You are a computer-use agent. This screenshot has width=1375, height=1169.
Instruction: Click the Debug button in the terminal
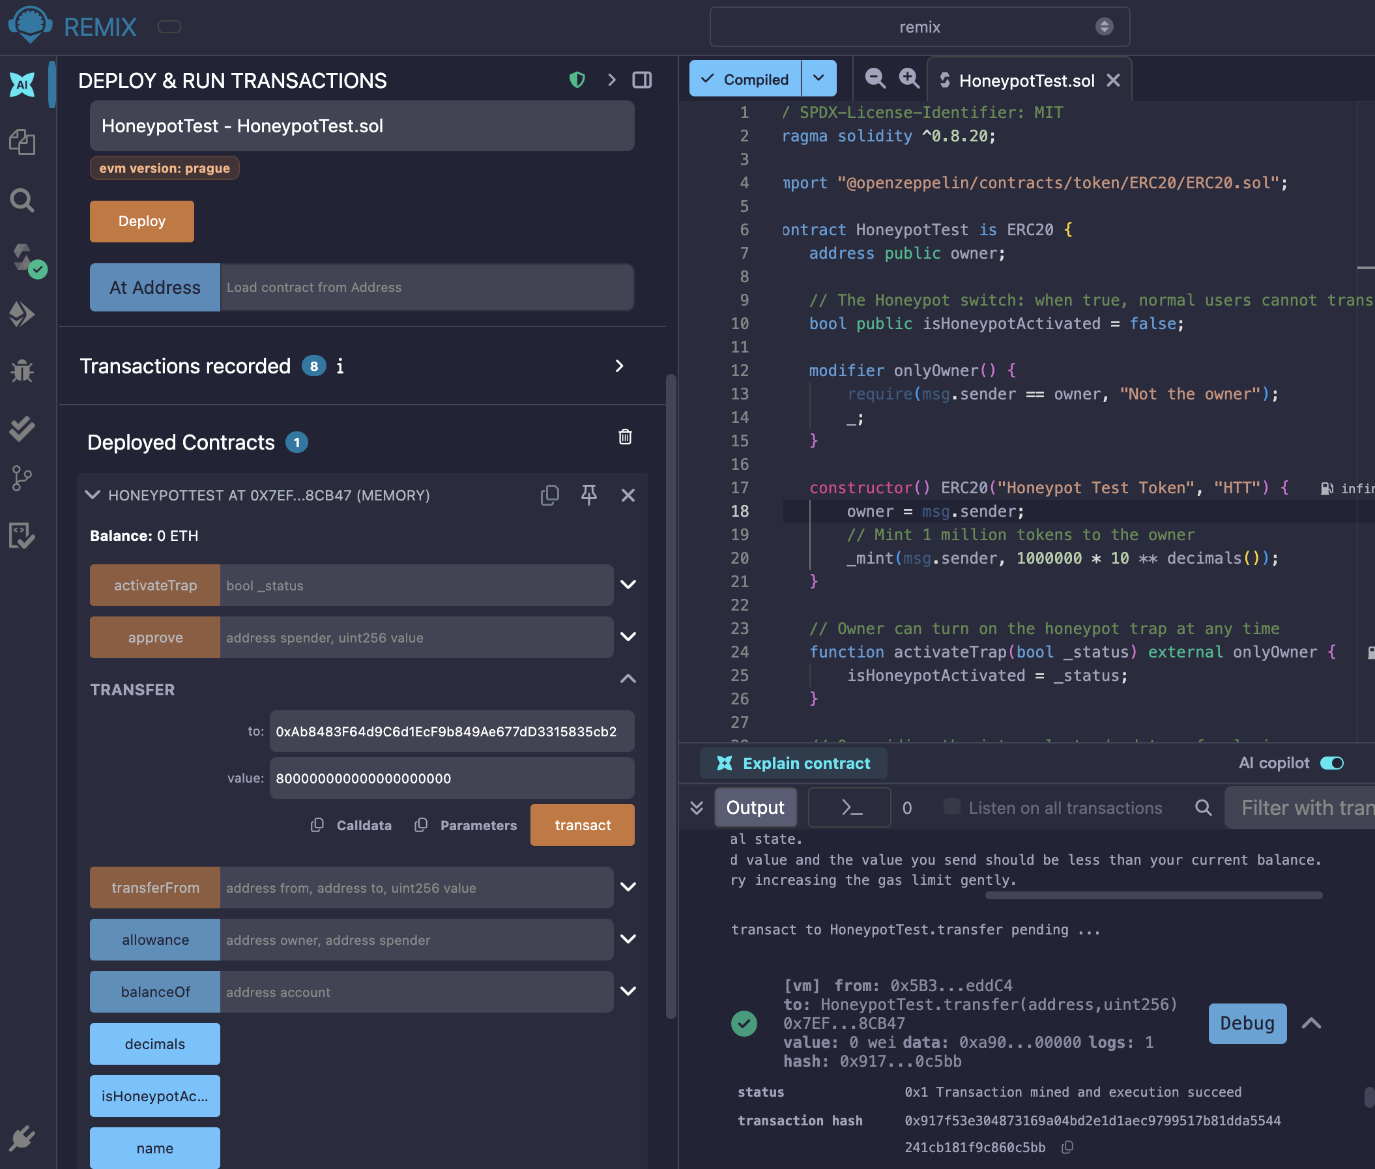(x=1247, y=1023)
